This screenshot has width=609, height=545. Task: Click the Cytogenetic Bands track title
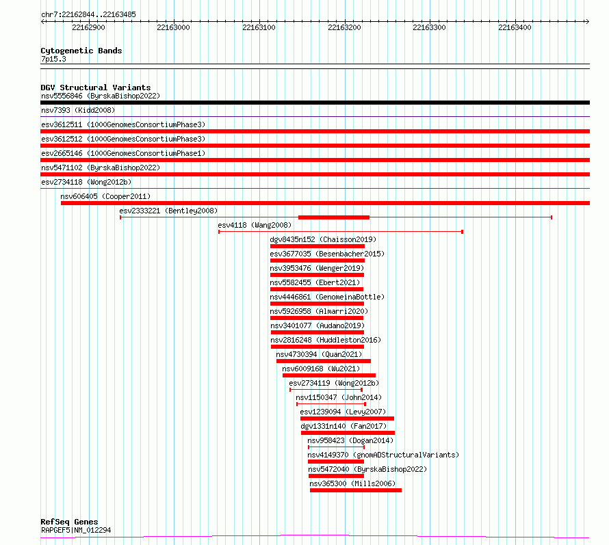[x=81, y=51]
